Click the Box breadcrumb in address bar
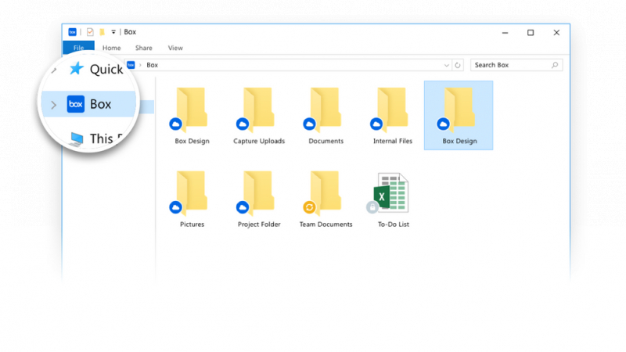The image size is (626, 352). (152, 65)
